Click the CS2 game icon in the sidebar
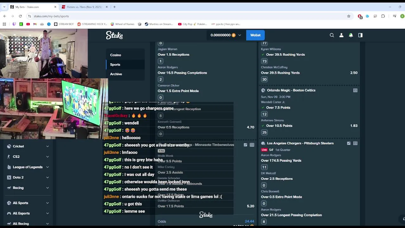The height and width of the screenshot is (228, 405). pos(9,157)
